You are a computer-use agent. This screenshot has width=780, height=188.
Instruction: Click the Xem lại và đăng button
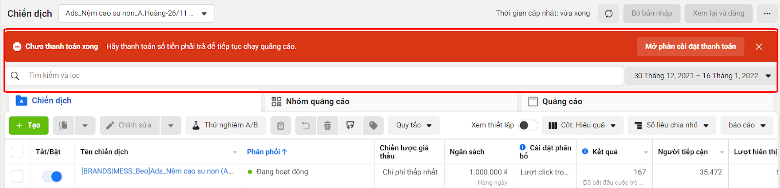pyautogui.click(x=719, y=14)
